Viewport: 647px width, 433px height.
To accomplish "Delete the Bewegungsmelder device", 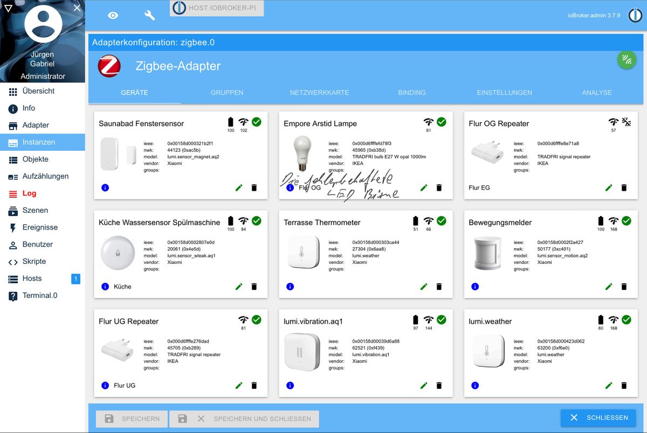I will click(x=624, y=287).
